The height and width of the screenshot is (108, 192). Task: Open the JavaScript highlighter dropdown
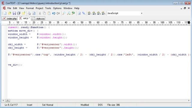pos(142,13)
